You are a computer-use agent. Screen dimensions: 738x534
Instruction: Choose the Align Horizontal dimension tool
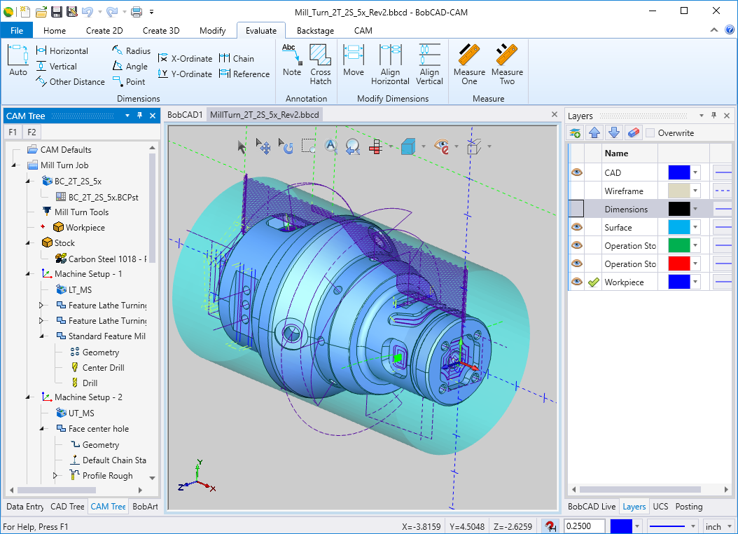tap(390, 64)
